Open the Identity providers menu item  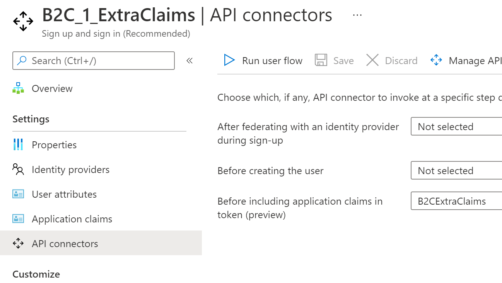pos(70,169)
